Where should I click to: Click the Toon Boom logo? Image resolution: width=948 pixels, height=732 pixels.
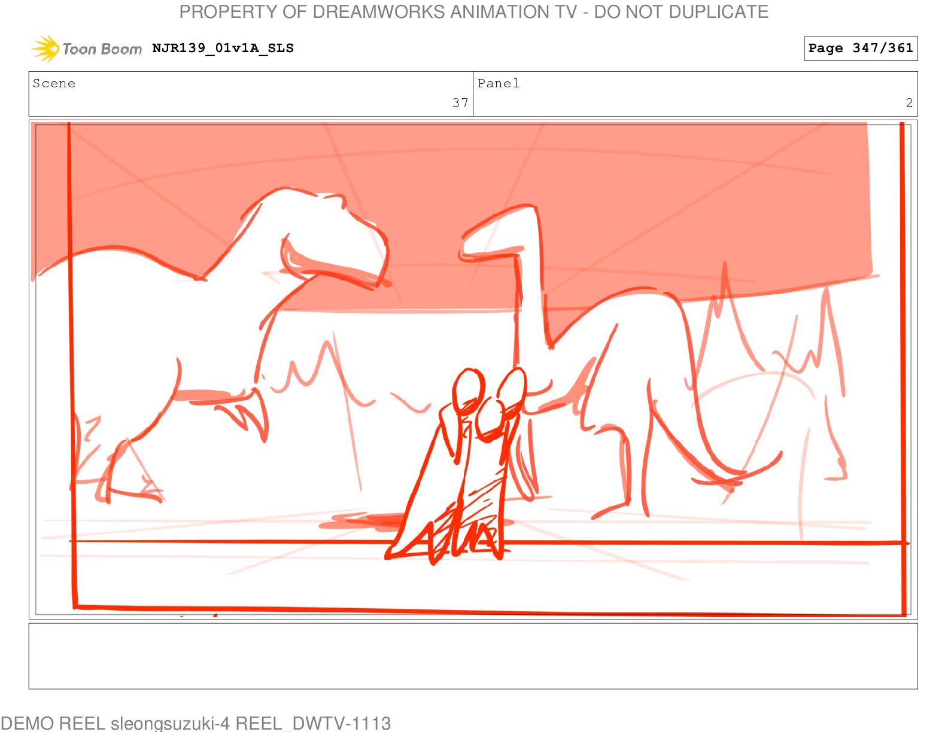click(x=86, y=48)
